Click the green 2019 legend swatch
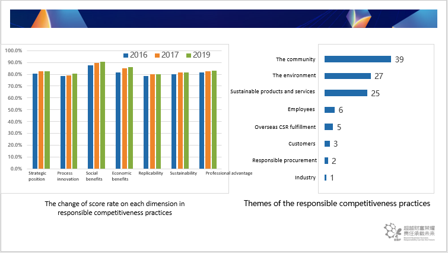The height and width of the screenshot is (253, 448). pyautogui.click(x=189, y=55)
